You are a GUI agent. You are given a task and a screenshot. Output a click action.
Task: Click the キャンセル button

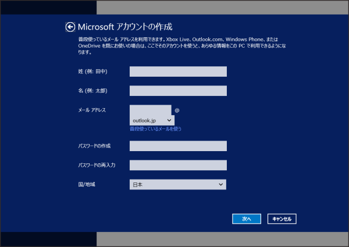(x=282, y=219)
